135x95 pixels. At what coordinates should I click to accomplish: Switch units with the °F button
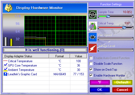100,82
